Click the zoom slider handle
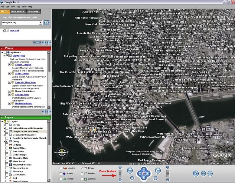This screenshot has height=183, width=235. pos(120,173)
